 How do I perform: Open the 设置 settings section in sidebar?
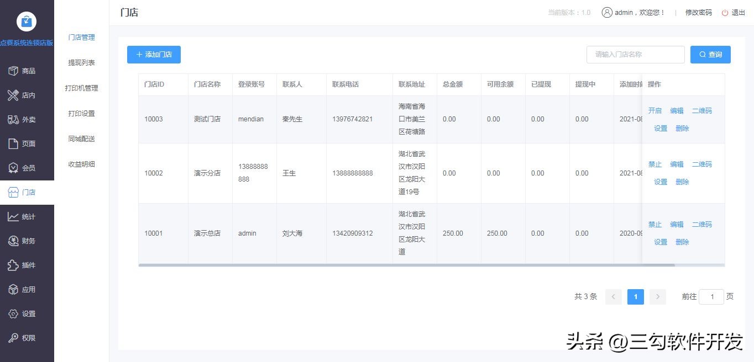pyautogui.click(x=27, y=313)
